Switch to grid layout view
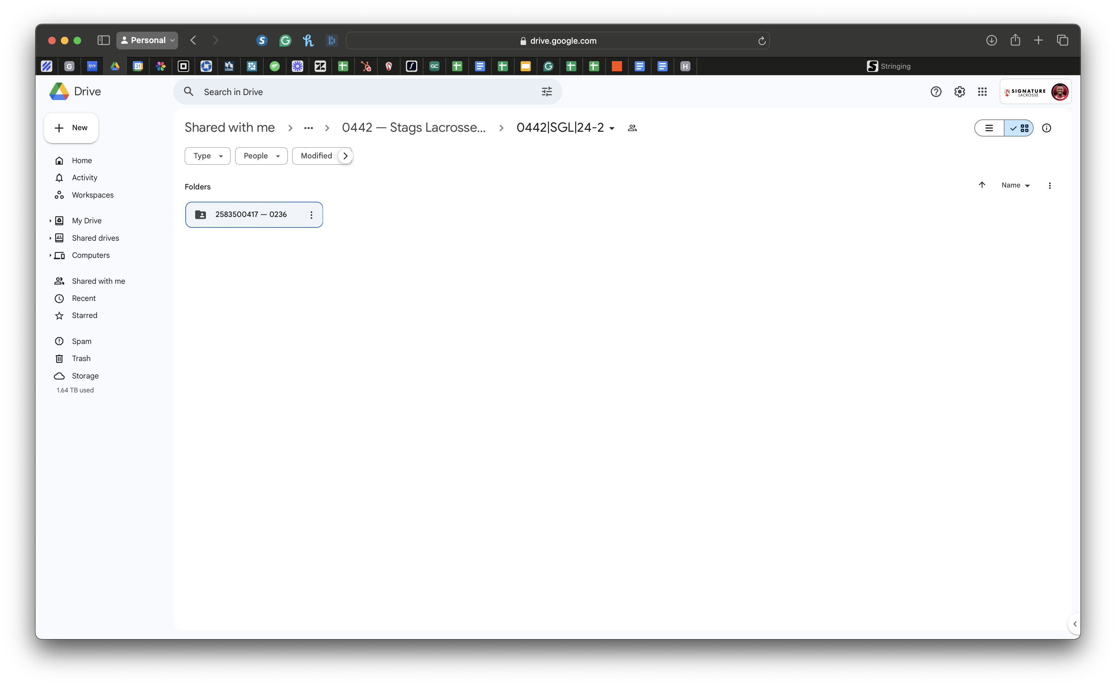This screenshot has height=686, width=1116. point(1019,128)
